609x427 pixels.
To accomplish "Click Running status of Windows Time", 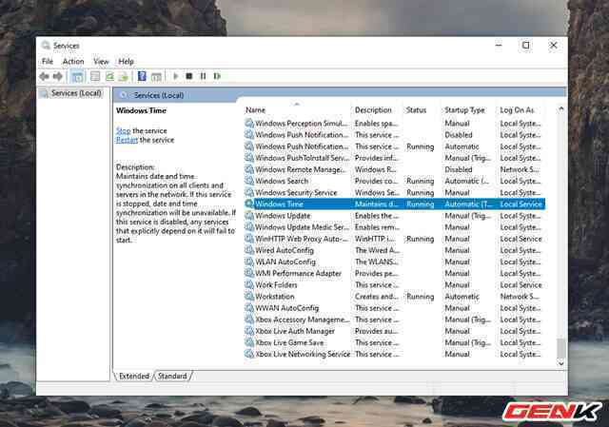I will (421, 204).
